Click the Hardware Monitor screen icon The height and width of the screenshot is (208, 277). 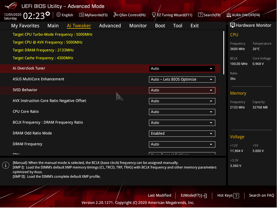pyautogui.click(x=233, y=25)
